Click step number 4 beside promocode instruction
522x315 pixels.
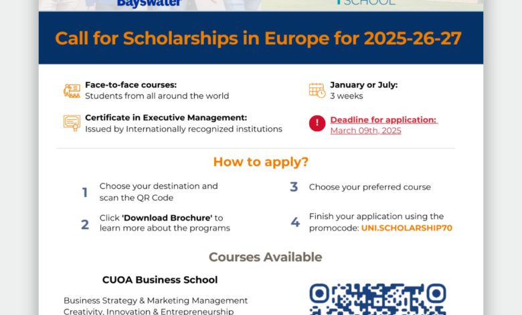tap(295, 222)
